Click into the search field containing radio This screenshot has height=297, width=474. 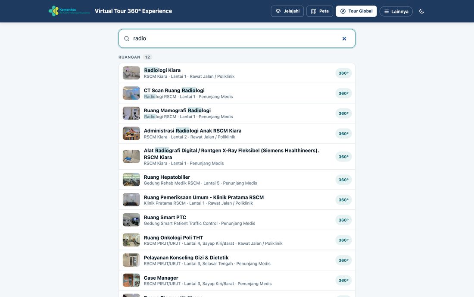click(x=237, y=38)
